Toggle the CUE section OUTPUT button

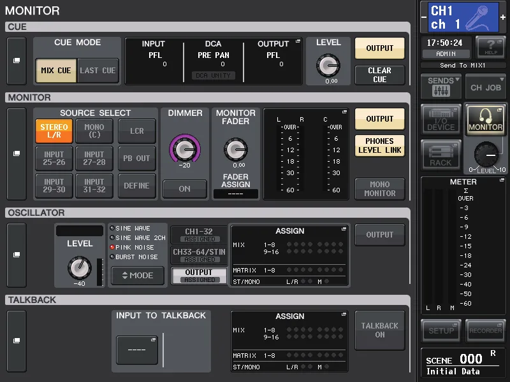click(379, 48)
